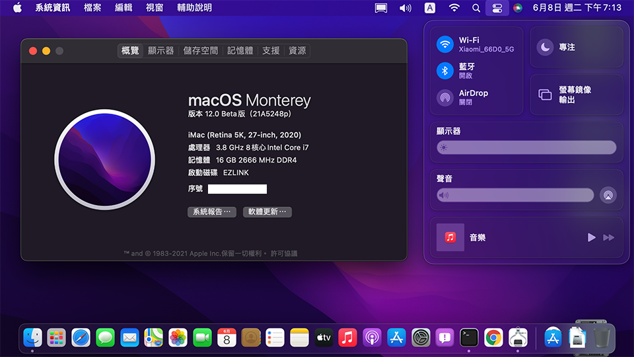Launch Safari from the Dock

coord(81,337)
